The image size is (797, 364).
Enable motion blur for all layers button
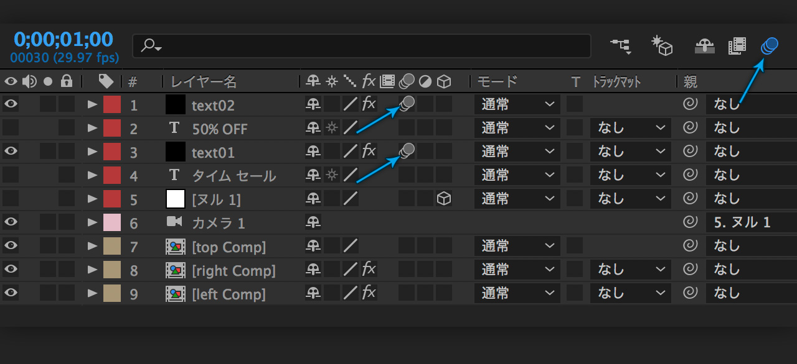[770, 45]
